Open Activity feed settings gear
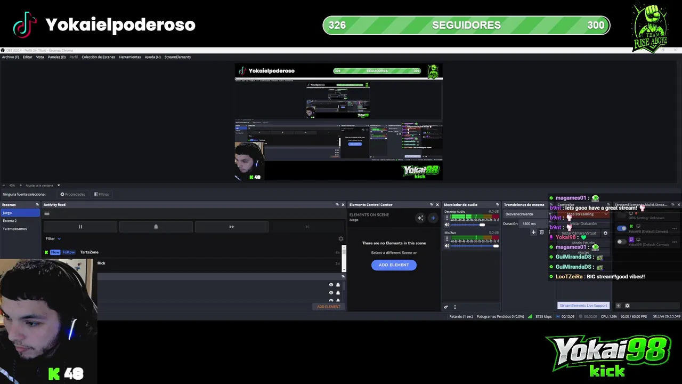682x384 pixels. coord(341,239)
